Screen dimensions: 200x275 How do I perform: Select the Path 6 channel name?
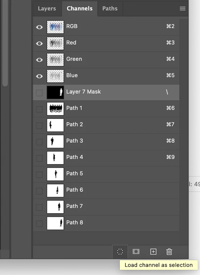point(75,190)
